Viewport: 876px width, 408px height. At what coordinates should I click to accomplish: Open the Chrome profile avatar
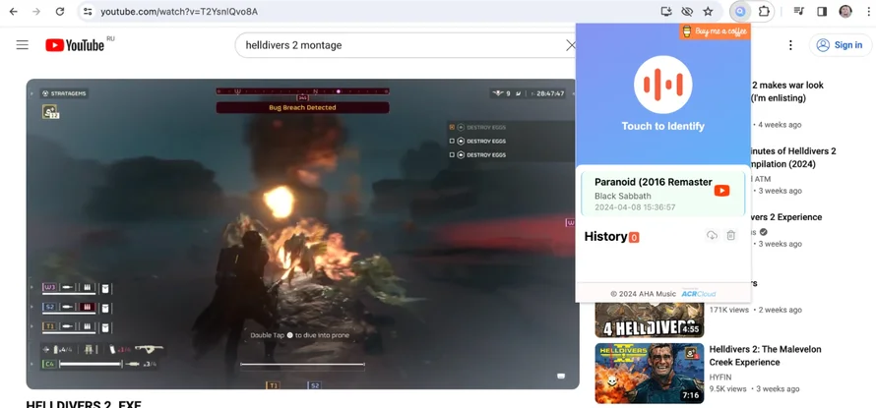845,11
